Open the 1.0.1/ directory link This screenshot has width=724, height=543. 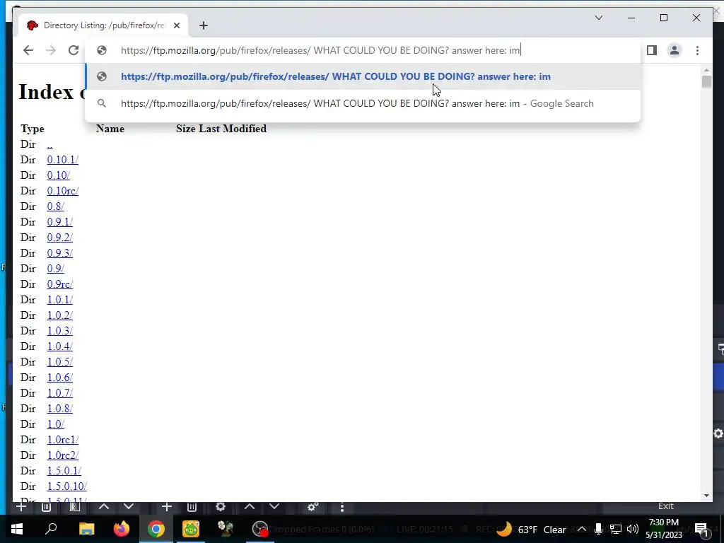coord(59,300)
